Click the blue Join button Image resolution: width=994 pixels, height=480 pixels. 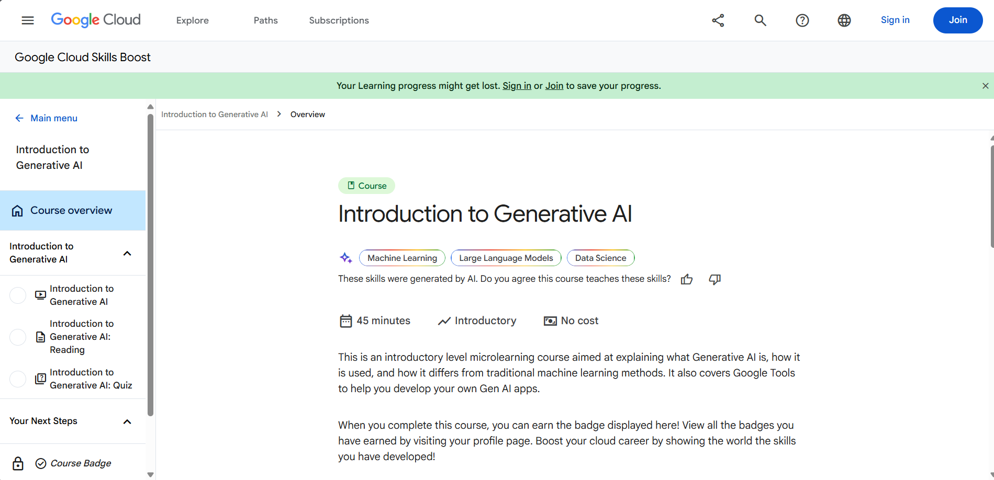958,20
